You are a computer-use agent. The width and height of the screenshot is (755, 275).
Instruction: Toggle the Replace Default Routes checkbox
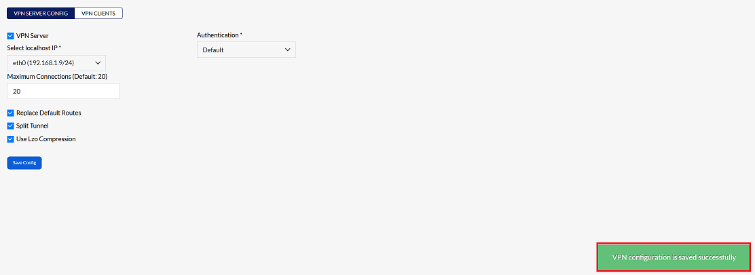(x=11, y=113)
